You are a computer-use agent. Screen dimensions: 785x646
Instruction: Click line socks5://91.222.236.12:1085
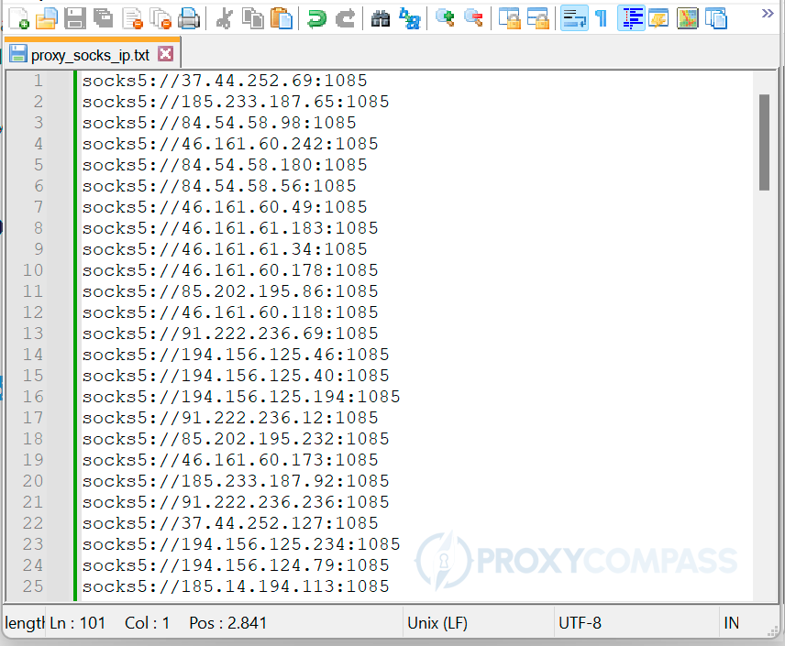pos(230,417)
